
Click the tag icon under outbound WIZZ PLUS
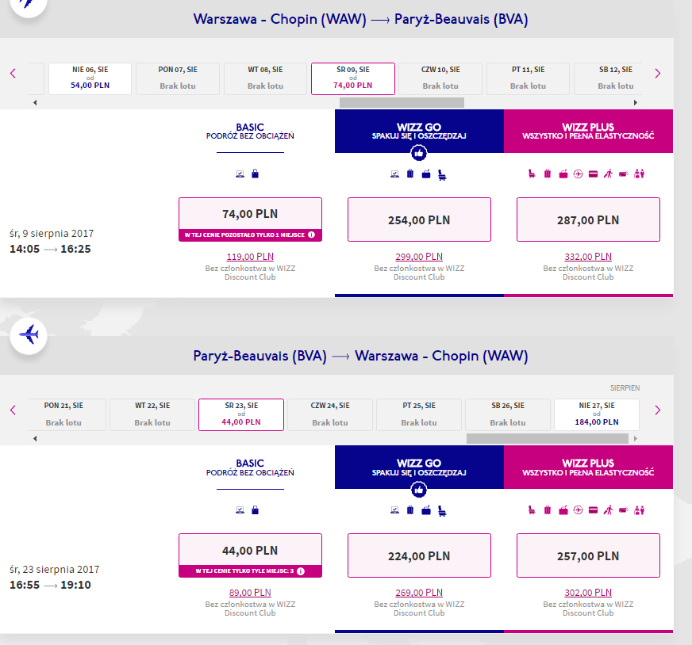pyautogui.click(x=624, y=174)
